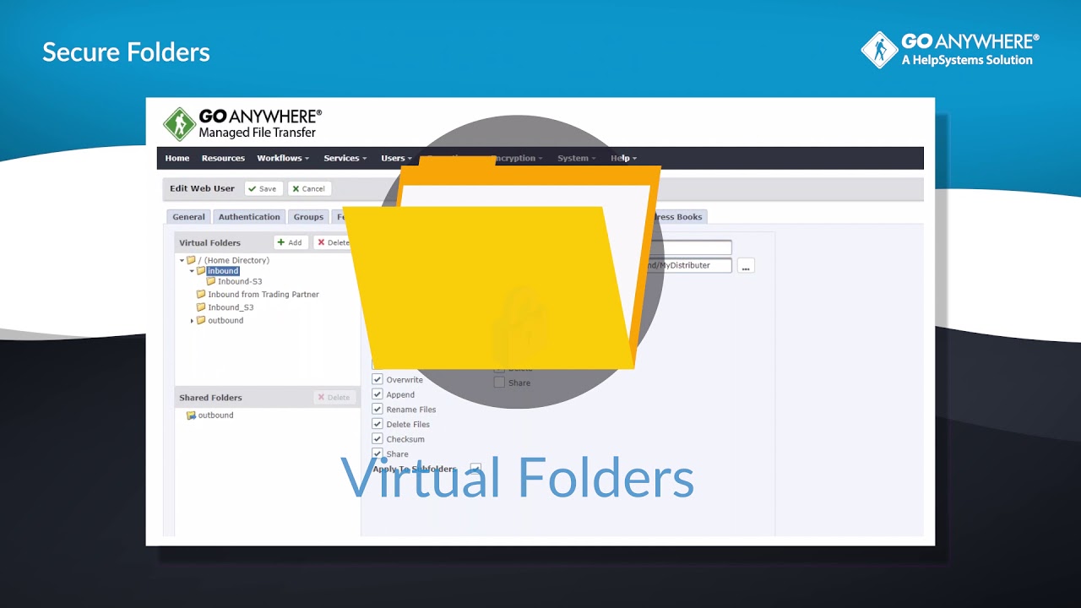Toggle the Rename Files checkbox
The height and width of the screenshot is (608, 1081).
click(x=378, y=410)
